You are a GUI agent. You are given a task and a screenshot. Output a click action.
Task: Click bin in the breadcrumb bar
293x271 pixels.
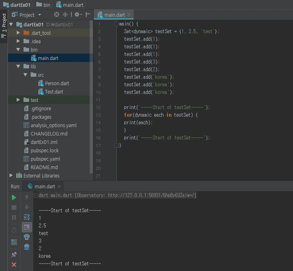tap(43, 5)
